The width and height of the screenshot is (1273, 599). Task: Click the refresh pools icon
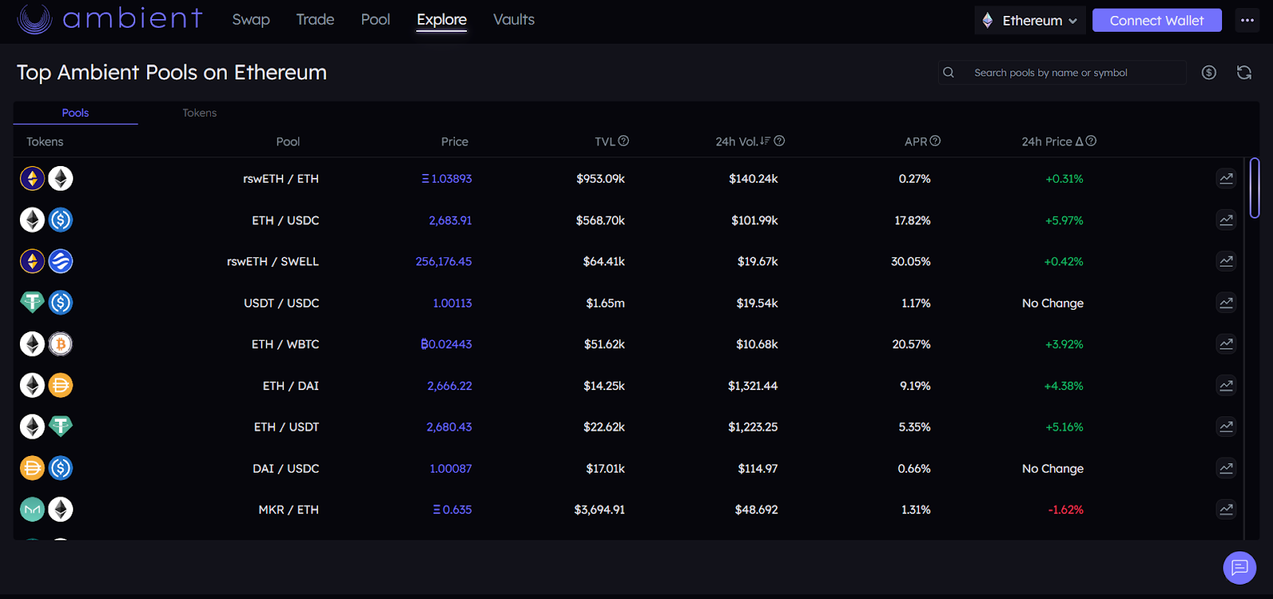[x=1244, y=72]
